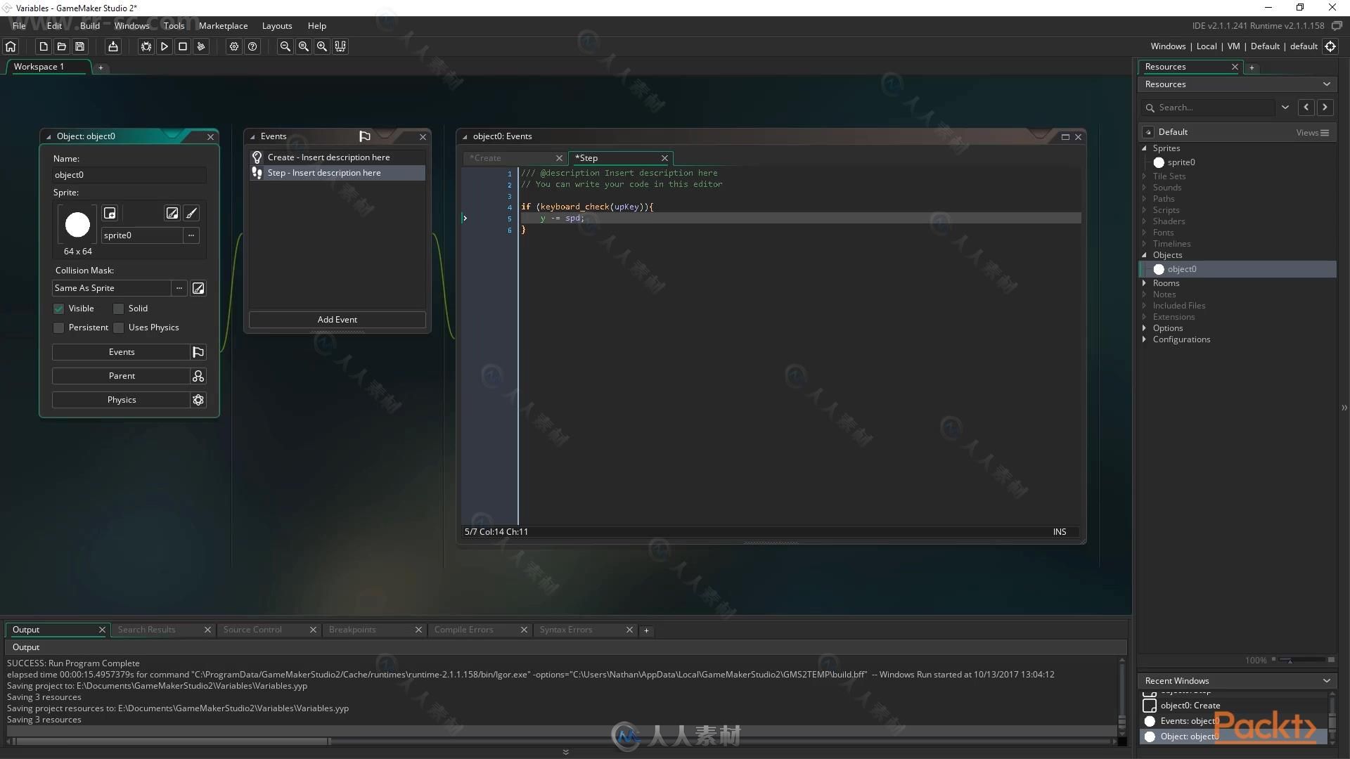Open target manager crosshair icon
Screen dimensions: 1350x759
coord(1330,46)
